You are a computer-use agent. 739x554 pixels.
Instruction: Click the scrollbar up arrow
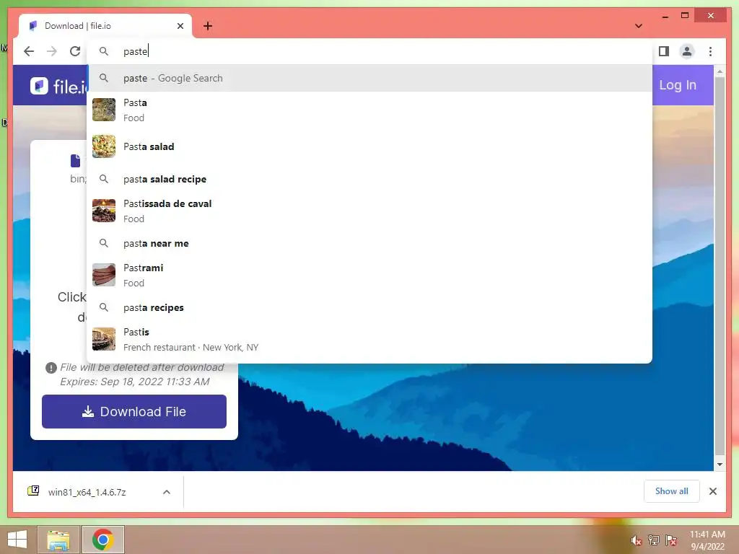point(720,71)
